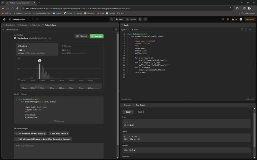Toggle the Auto lock setting
The height and width of the screenshot is (160, 257).
tap(135, 30)
